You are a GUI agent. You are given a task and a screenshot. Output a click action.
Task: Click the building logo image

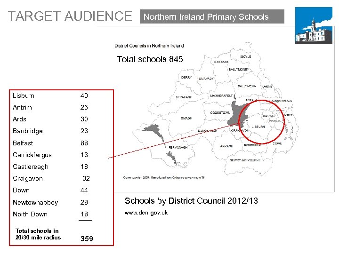314,25
